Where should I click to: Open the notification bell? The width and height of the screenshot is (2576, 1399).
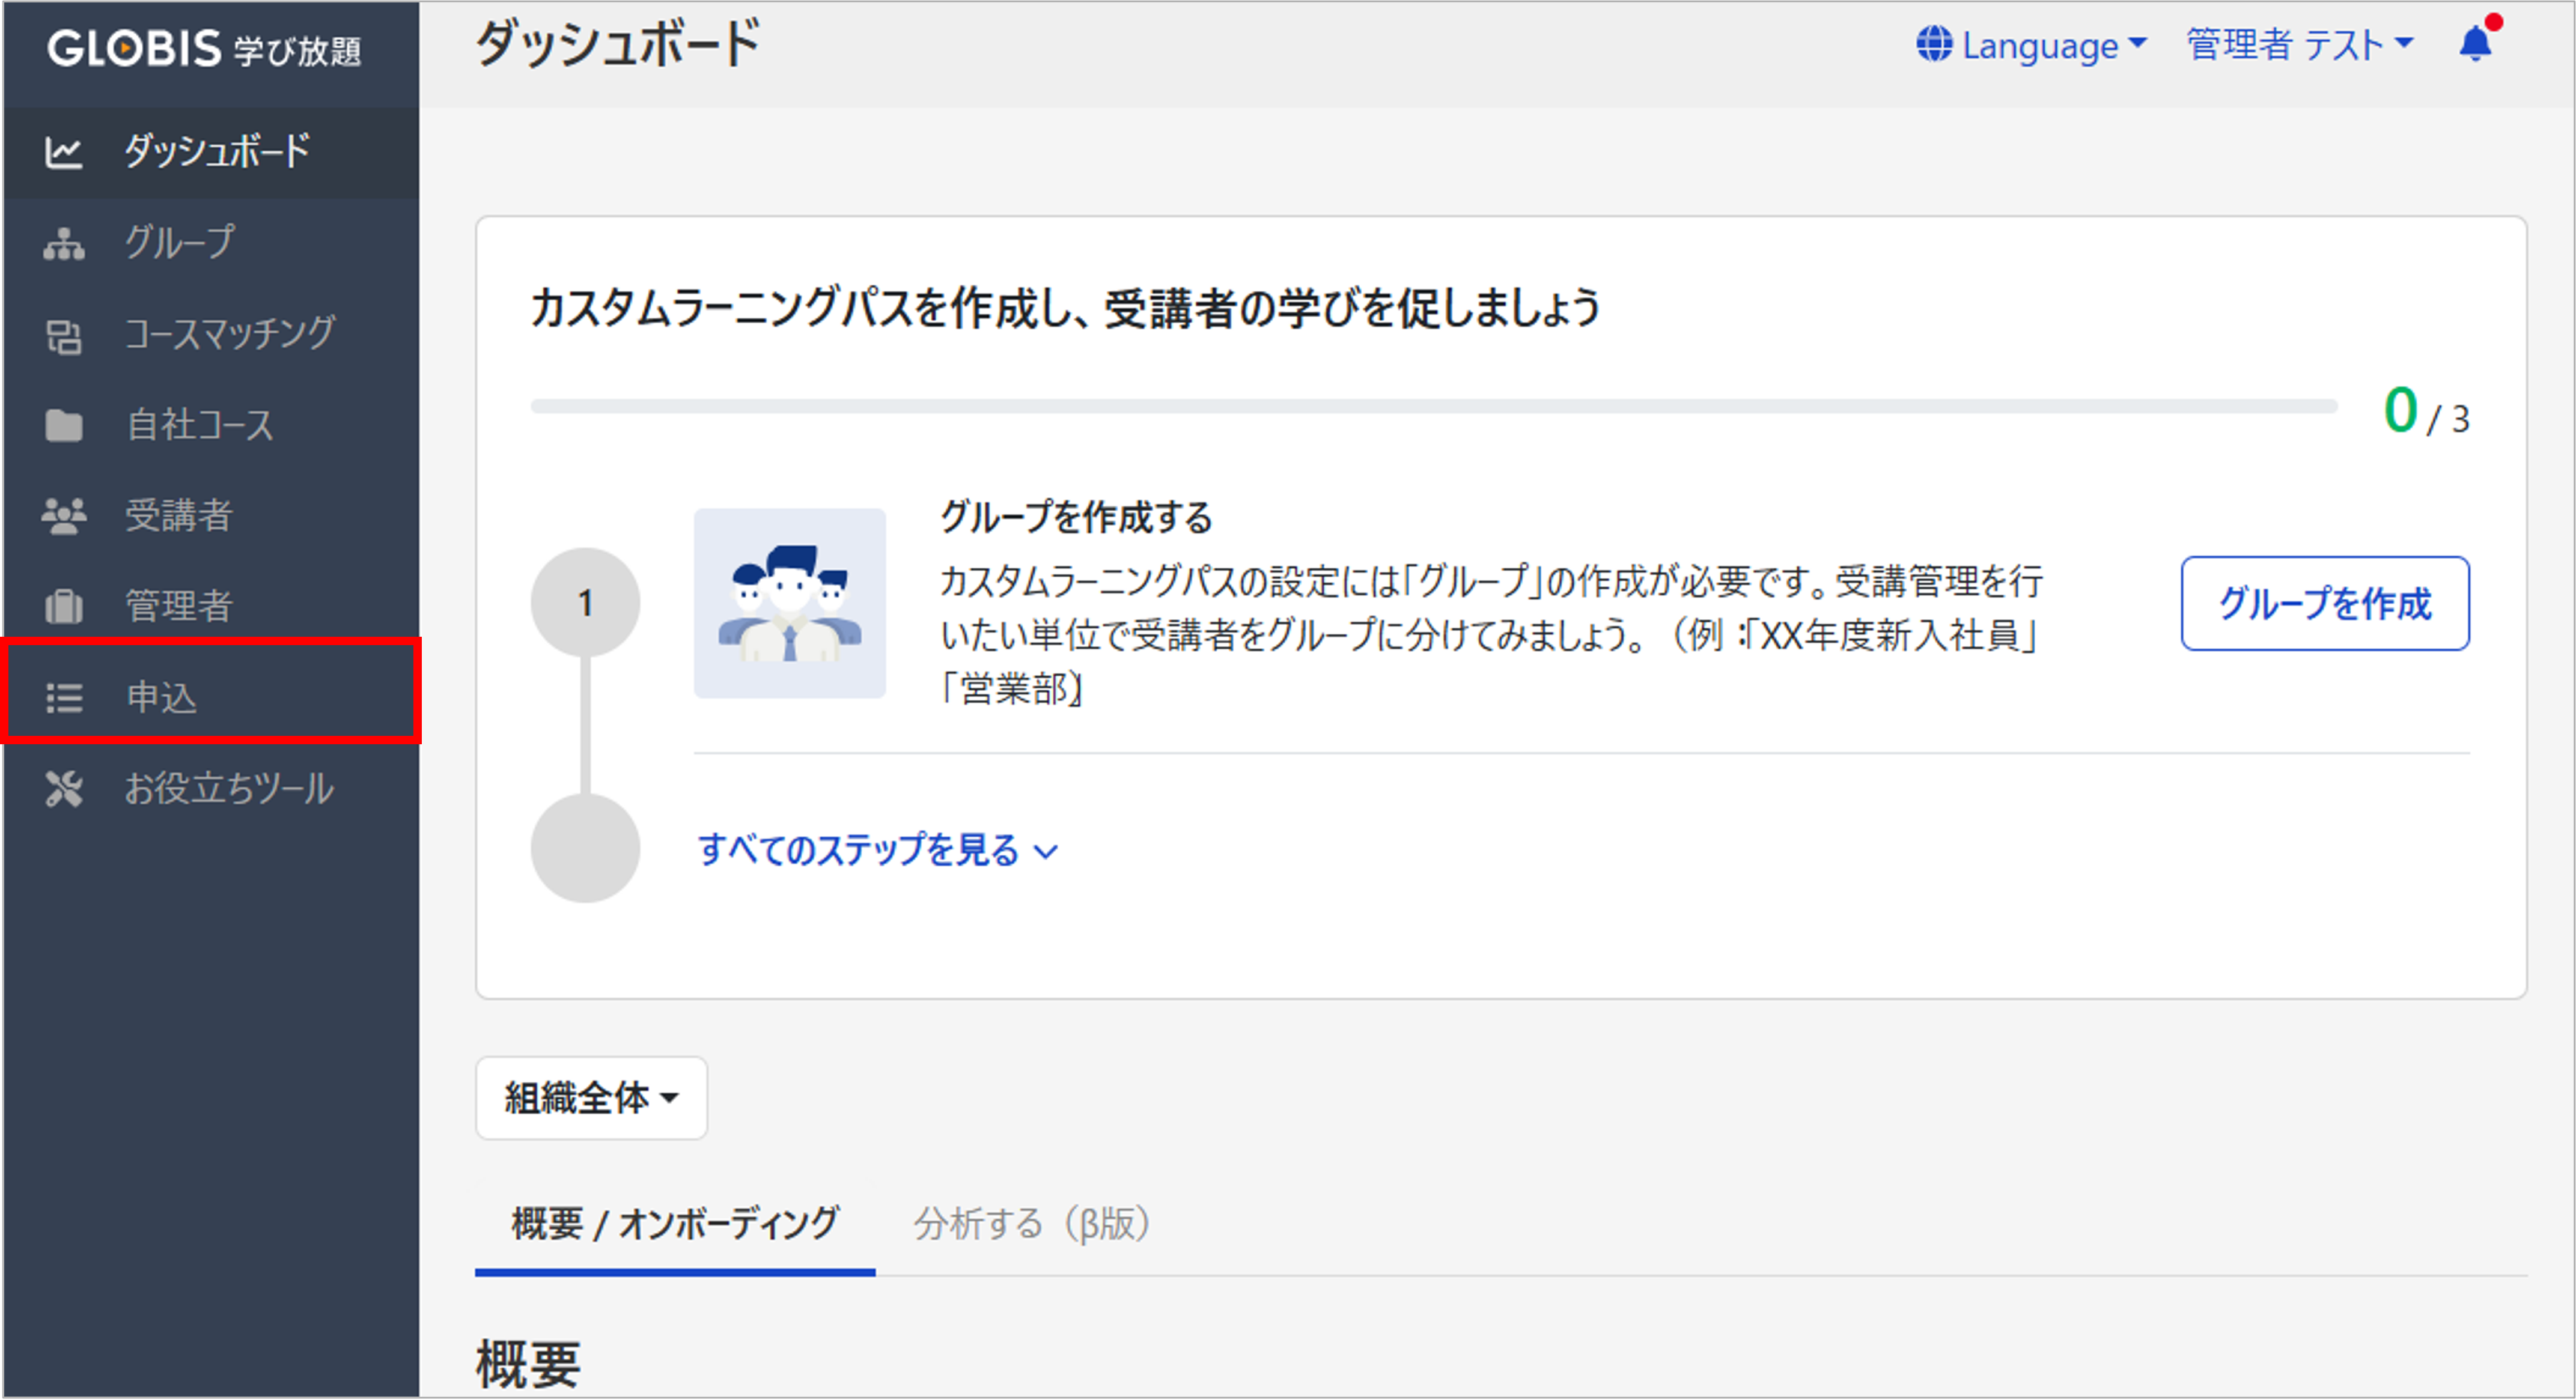2475,44
